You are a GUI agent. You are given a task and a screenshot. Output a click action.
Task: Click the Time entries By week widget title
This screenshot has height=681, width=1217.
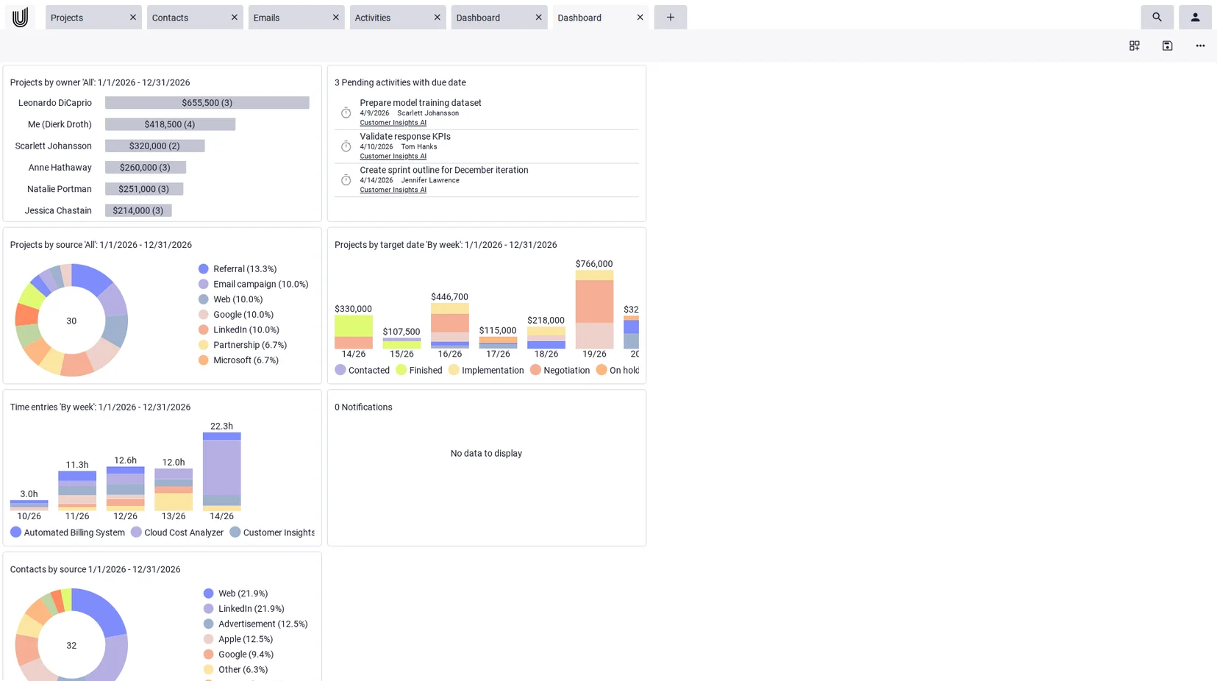[100, 407]
